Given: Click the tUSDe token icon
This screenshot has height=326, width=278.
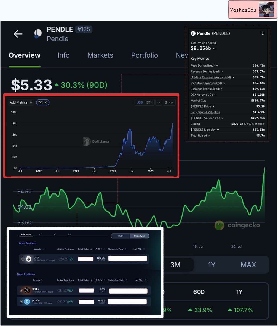Looking at the screenshot, I should pyautogui.click(x=27, y=290).
